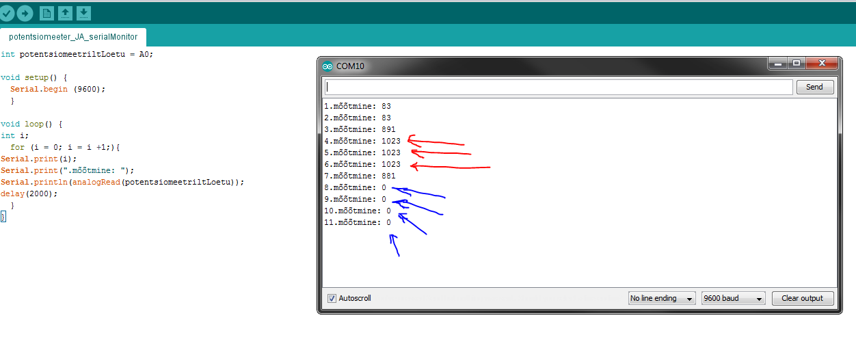Close the COM10 serial monitor window
856x348 pixels.
(822, 64)
